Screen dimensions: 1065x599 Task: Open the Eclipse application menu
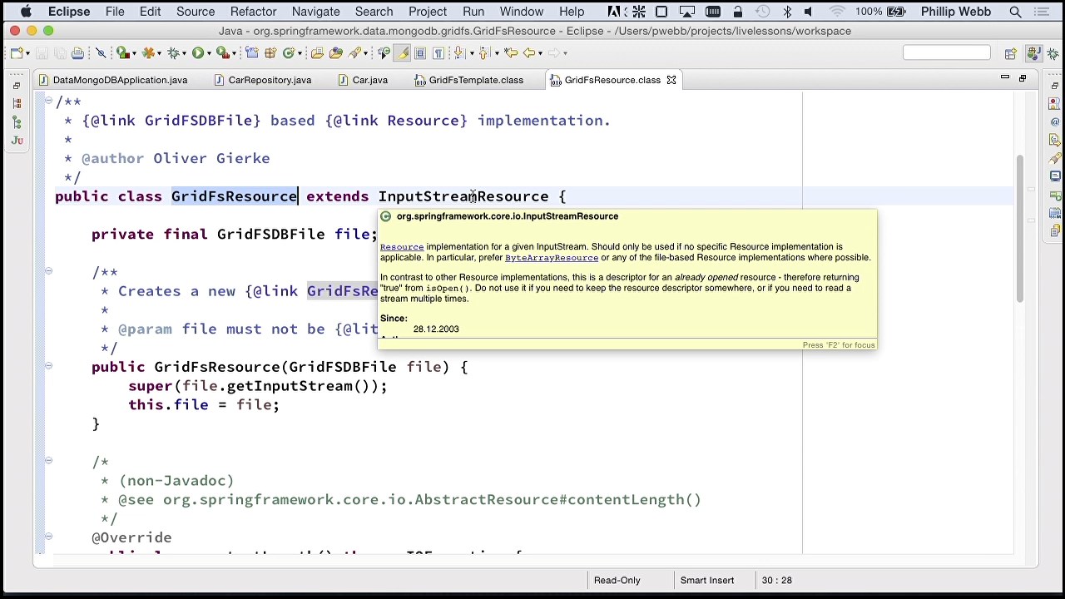pos(69,12)
